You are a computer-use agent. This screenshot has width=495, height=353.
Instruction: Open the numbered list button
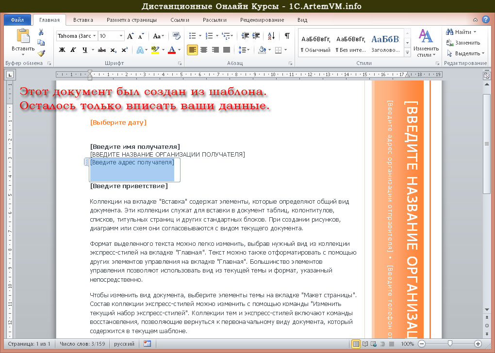click(209, 36)
